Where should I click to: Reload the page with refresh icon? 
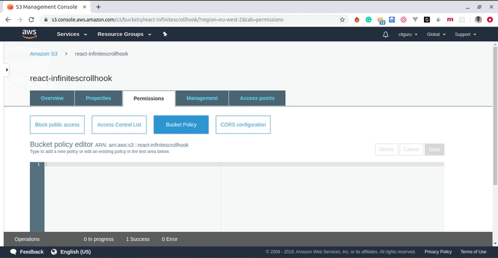pos(31,20)
